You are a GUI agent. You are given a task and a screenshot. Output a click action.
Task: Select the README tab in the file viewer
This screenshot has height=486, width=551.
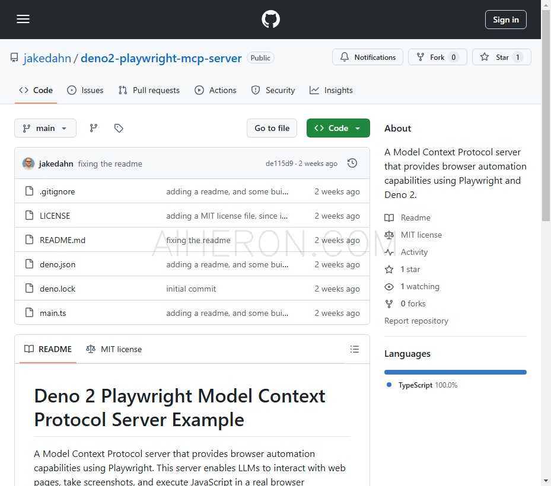click(x=48, y=349)
